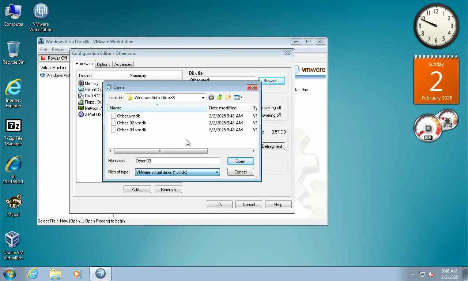Click the Internet Explorer desktop icon
This screenshot has width=468, height=281.
(x=14, y=94)
